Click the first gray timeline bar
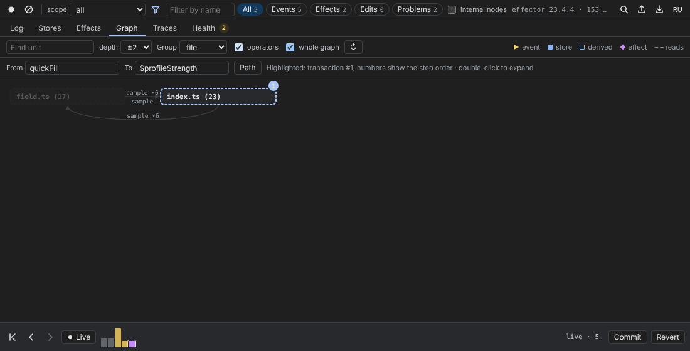 104,343
